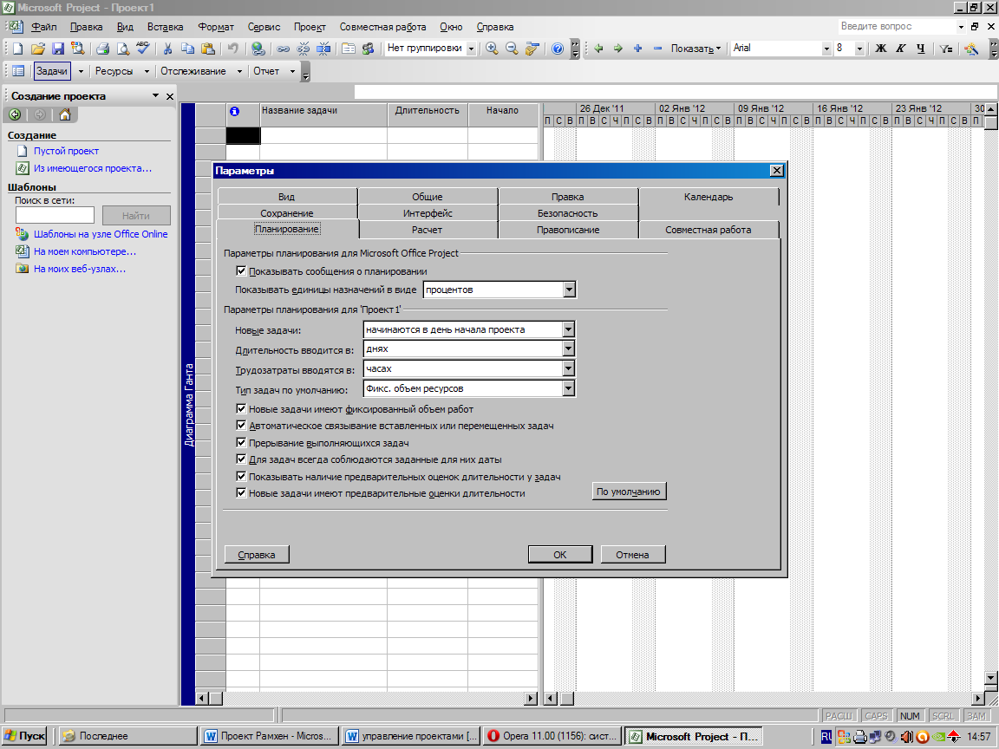Viewport: 999px width, 749px height.
Task: Toggle Project Guide icon next to Задачи
Action: point(18,71)
